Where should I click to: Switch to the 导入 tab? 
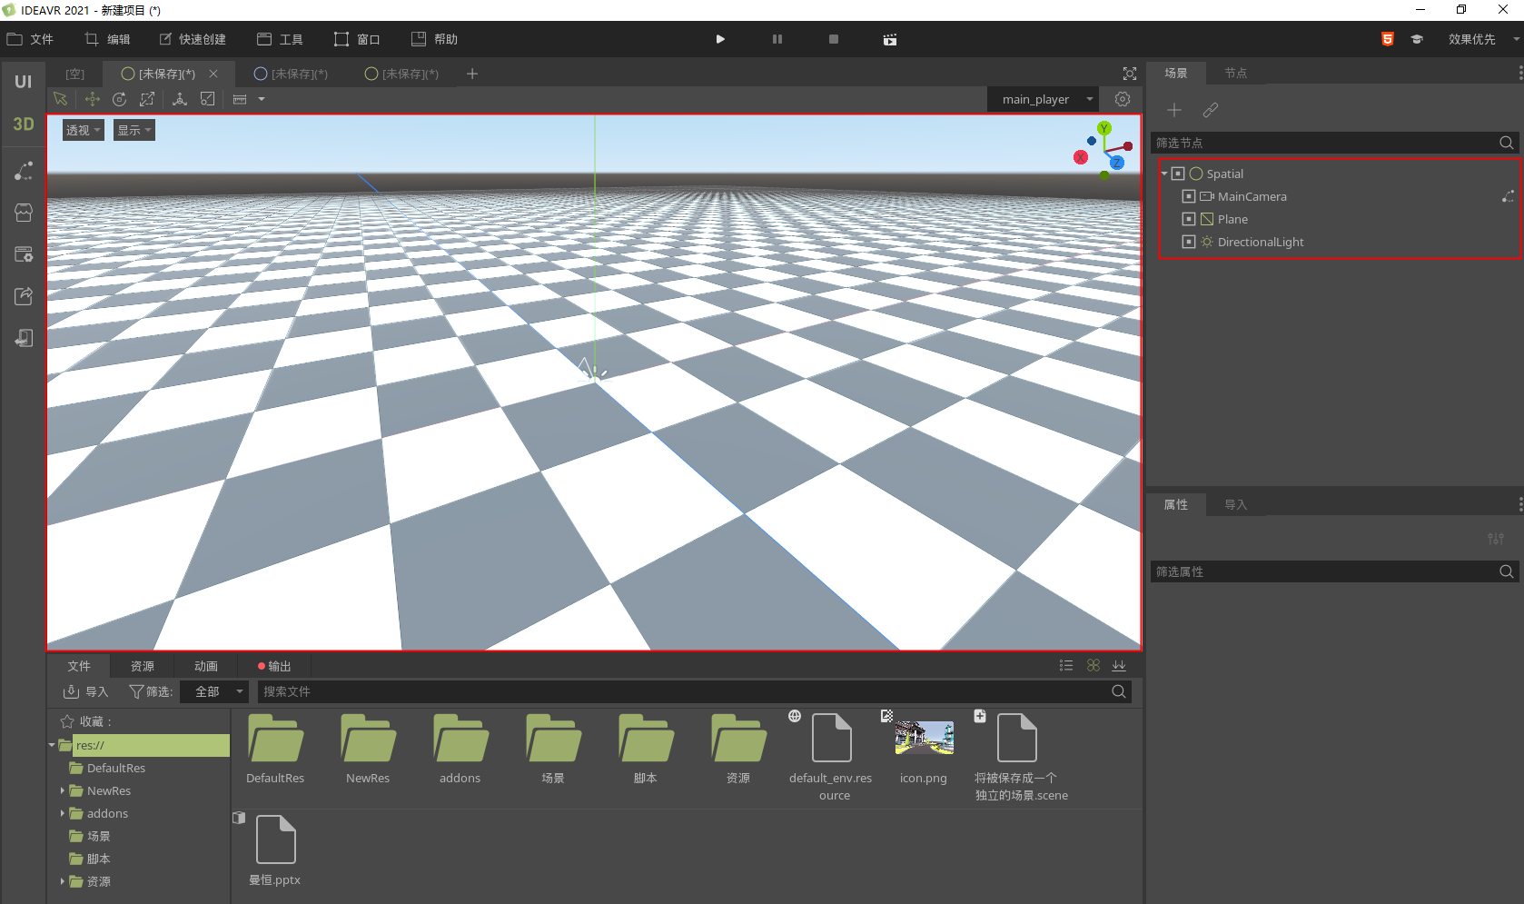(x=1235, y=504)
